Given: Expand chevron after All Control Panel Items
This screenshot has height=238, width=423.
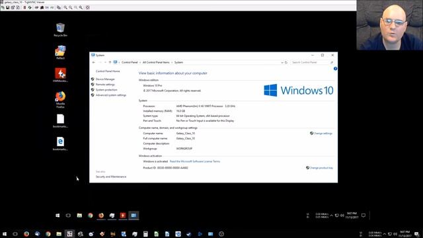Looking at the screenshot, I should tap(172, 62).
